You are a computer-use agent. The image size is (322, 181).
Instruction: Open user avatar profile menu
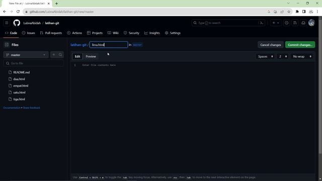click(x=311, y=23)
